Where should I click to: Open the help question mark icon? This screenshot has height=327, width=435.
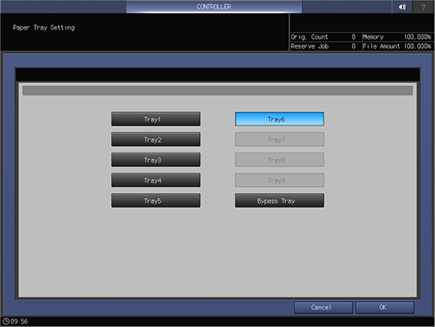pos(423,7)
